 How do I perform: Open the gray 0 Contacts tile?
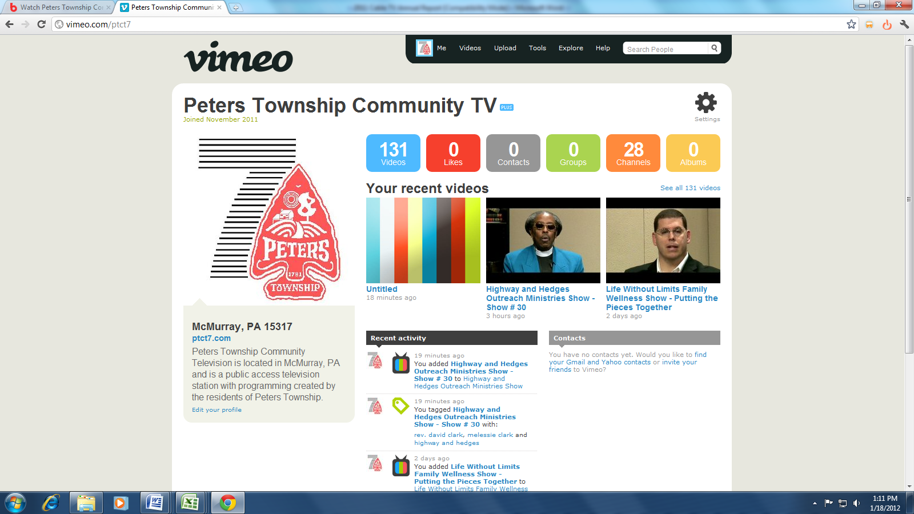coord(513,153)
